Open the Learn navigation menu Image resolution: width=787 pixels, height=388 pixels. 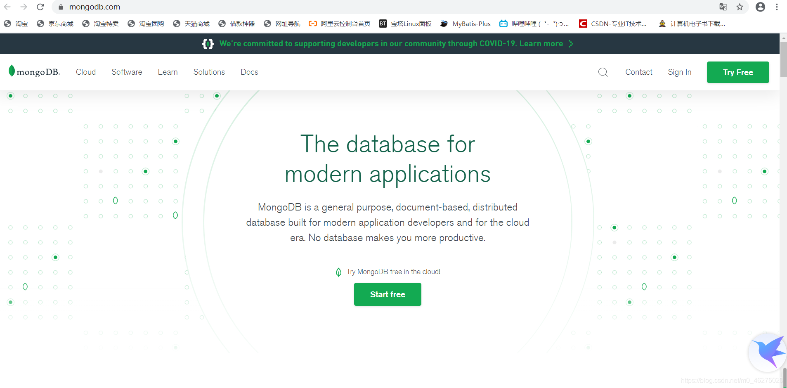[x=168, y=72]
